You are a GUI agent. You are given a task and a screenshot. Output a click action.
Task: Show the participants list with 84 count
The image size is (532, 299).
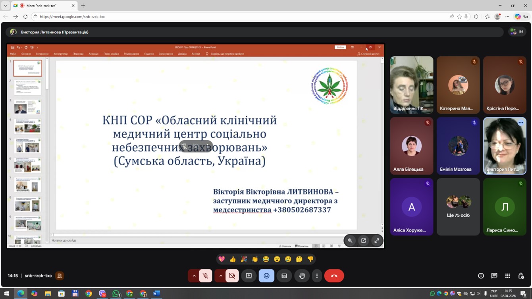pos(517,32)
